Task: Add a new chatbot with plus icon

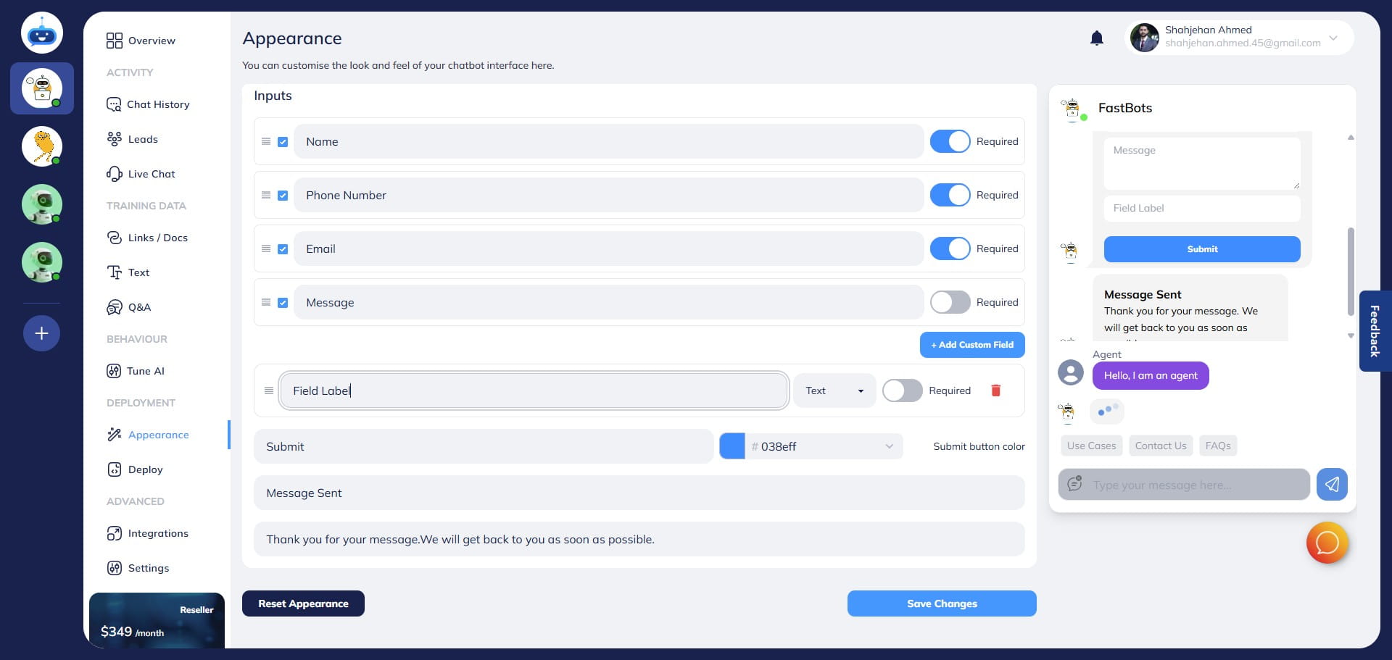Action: point(41,333)
